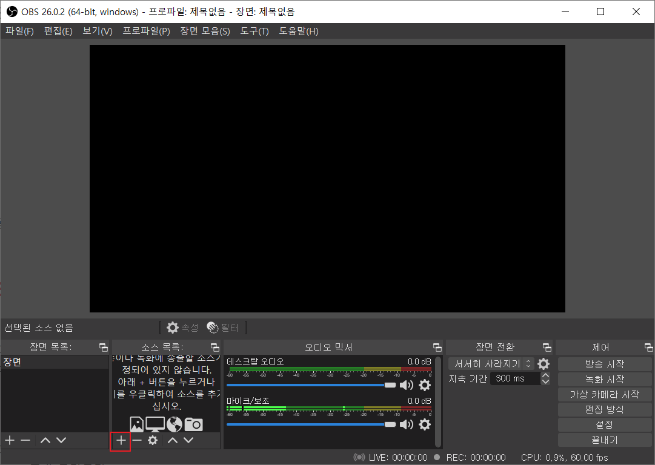Open Mic/Aux audio settings gear

tap(424, 424)
